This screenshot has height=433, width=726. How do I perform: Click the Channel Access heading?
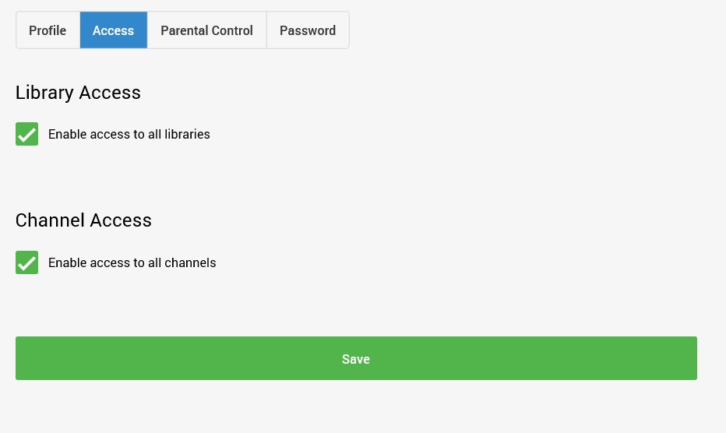point(83,220)
